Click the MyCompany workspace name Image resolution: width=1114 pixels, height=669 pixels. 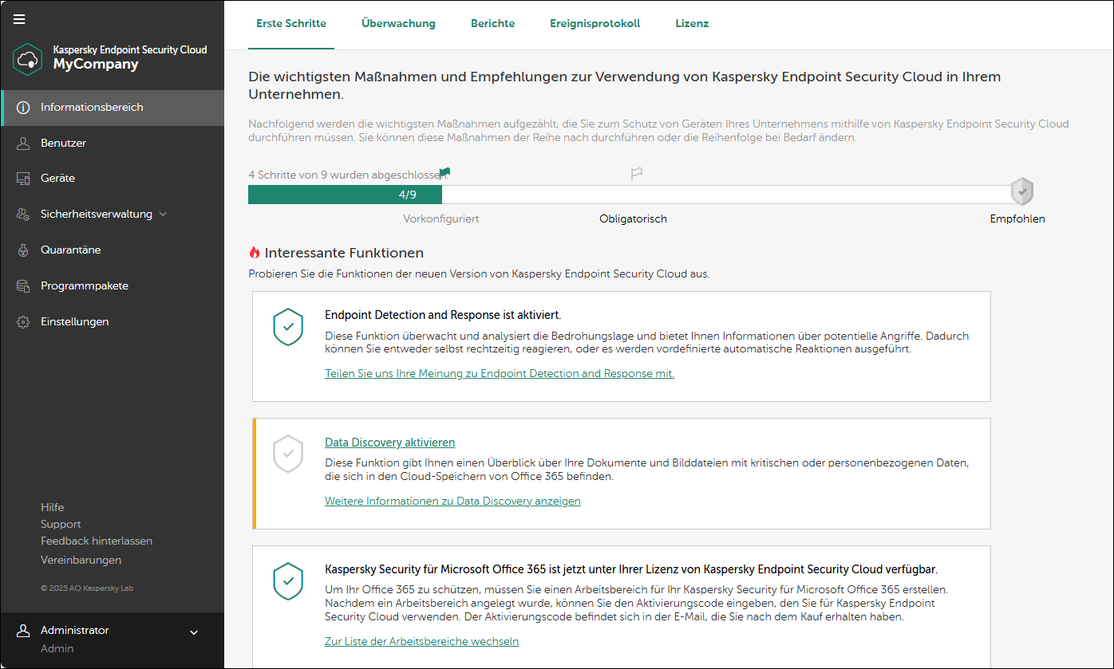point(96,65)
